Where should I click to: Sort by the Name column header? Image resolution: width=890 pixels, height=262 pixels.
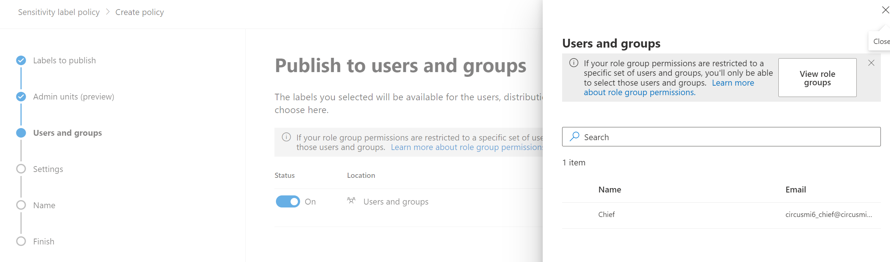point(610,190)
